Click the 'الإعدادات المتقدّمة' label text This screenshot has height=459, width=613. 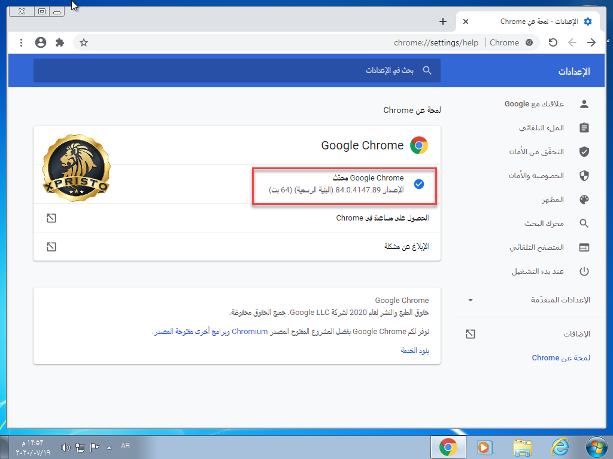coord(560,300)
